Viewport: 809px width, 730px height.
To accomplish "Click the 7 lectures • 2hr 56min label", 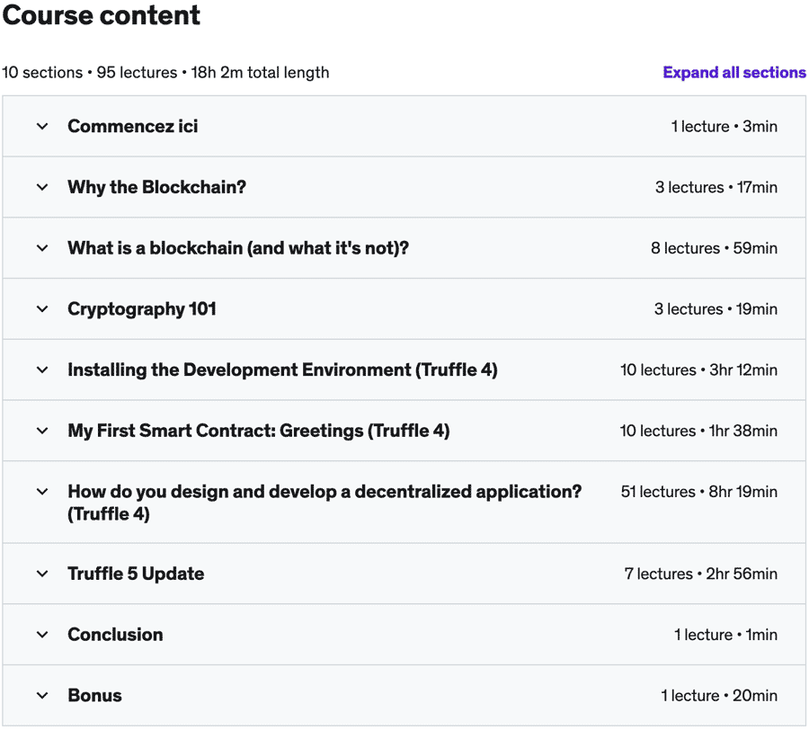I will [700, 574].
